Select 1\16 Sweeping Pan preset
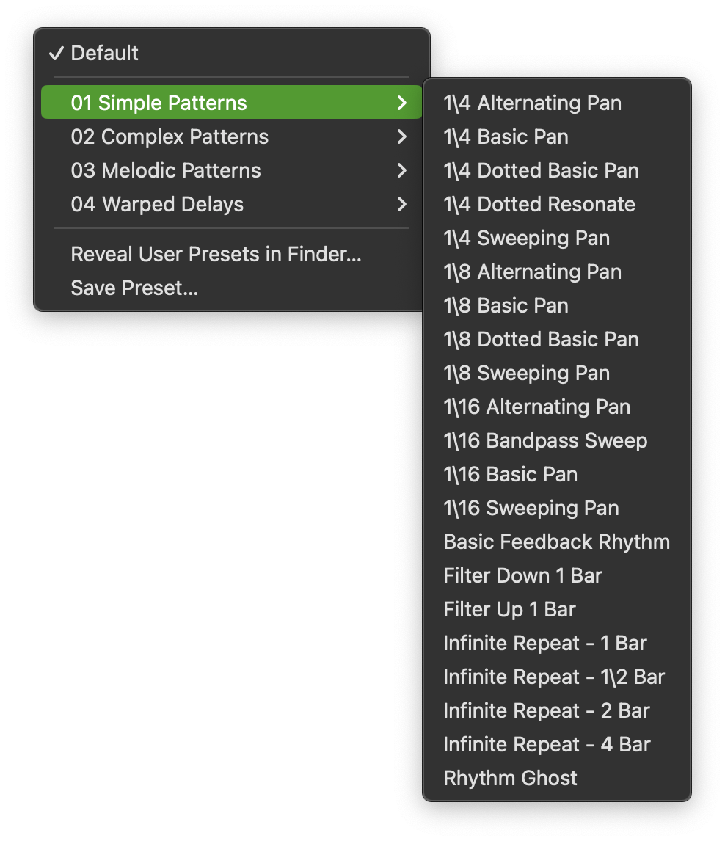725x841 pixels. pyautogui.click(x=557, y=509)
